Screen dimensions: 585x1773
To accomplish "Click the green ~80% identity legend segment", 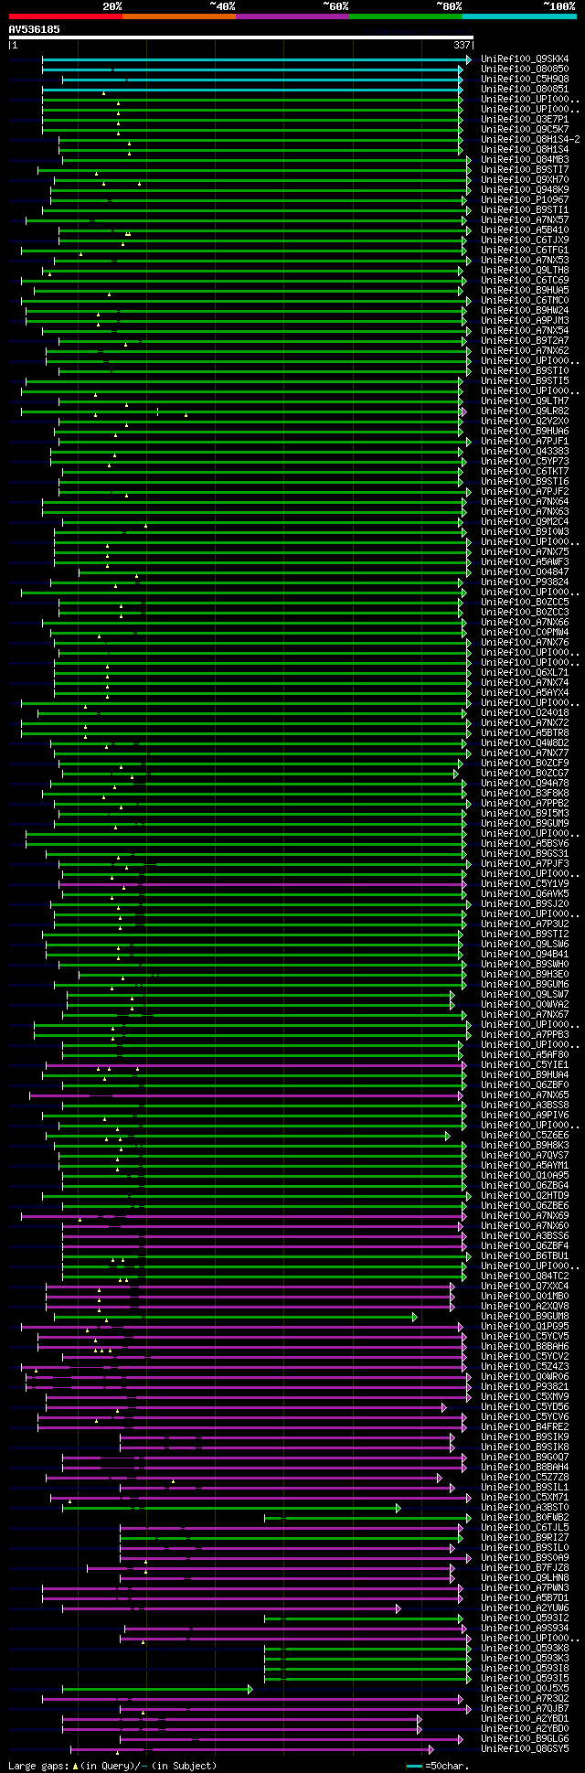I will pos(405,16).
